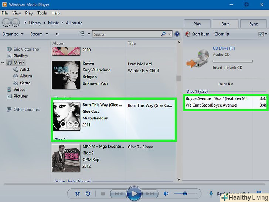269x202 pixels.
Task: Expand the arrow before Music breadcrumb
Action: pos(45,23)
